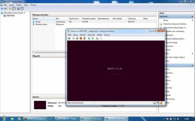Open Widok menu in Hyper-V Manager

[19, 5]
